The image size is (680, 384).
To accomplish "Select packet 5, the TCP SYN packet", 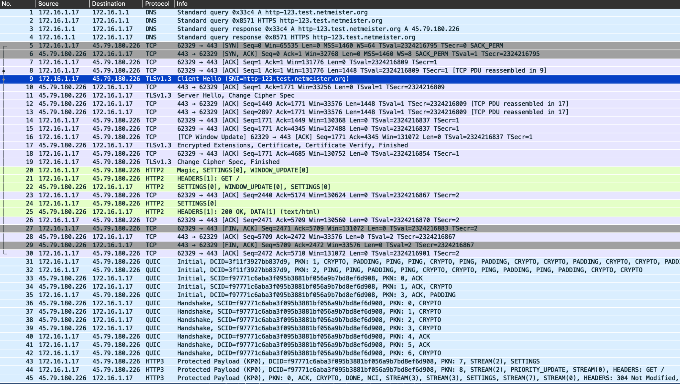I will [x=232, y=45].
